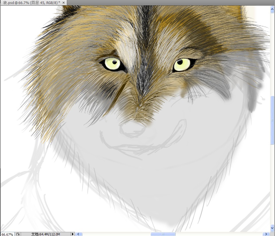The height and width of the screenshot is (236, 275).
Task: Click the horizontal scrollbar thumb
Action: (x=163, y=234)
